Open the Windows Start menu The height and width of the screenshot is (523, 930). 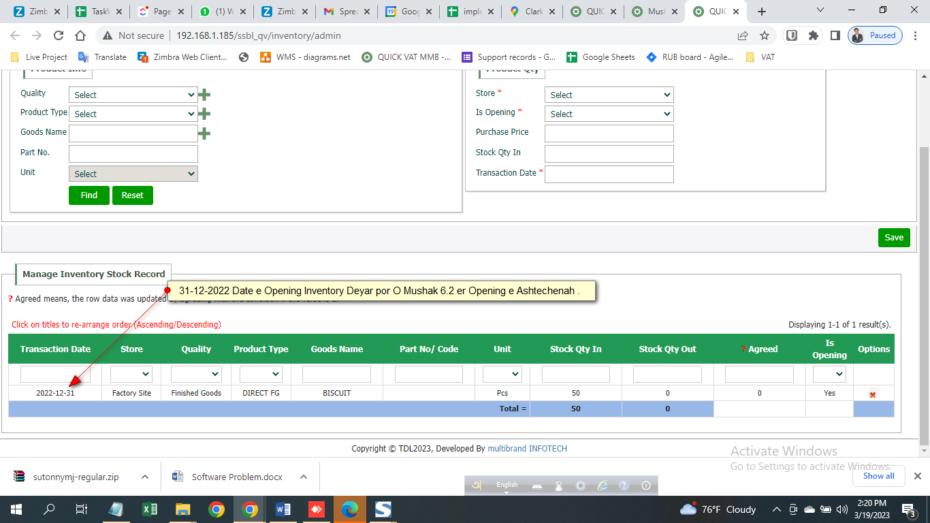(x=16, y=509)
